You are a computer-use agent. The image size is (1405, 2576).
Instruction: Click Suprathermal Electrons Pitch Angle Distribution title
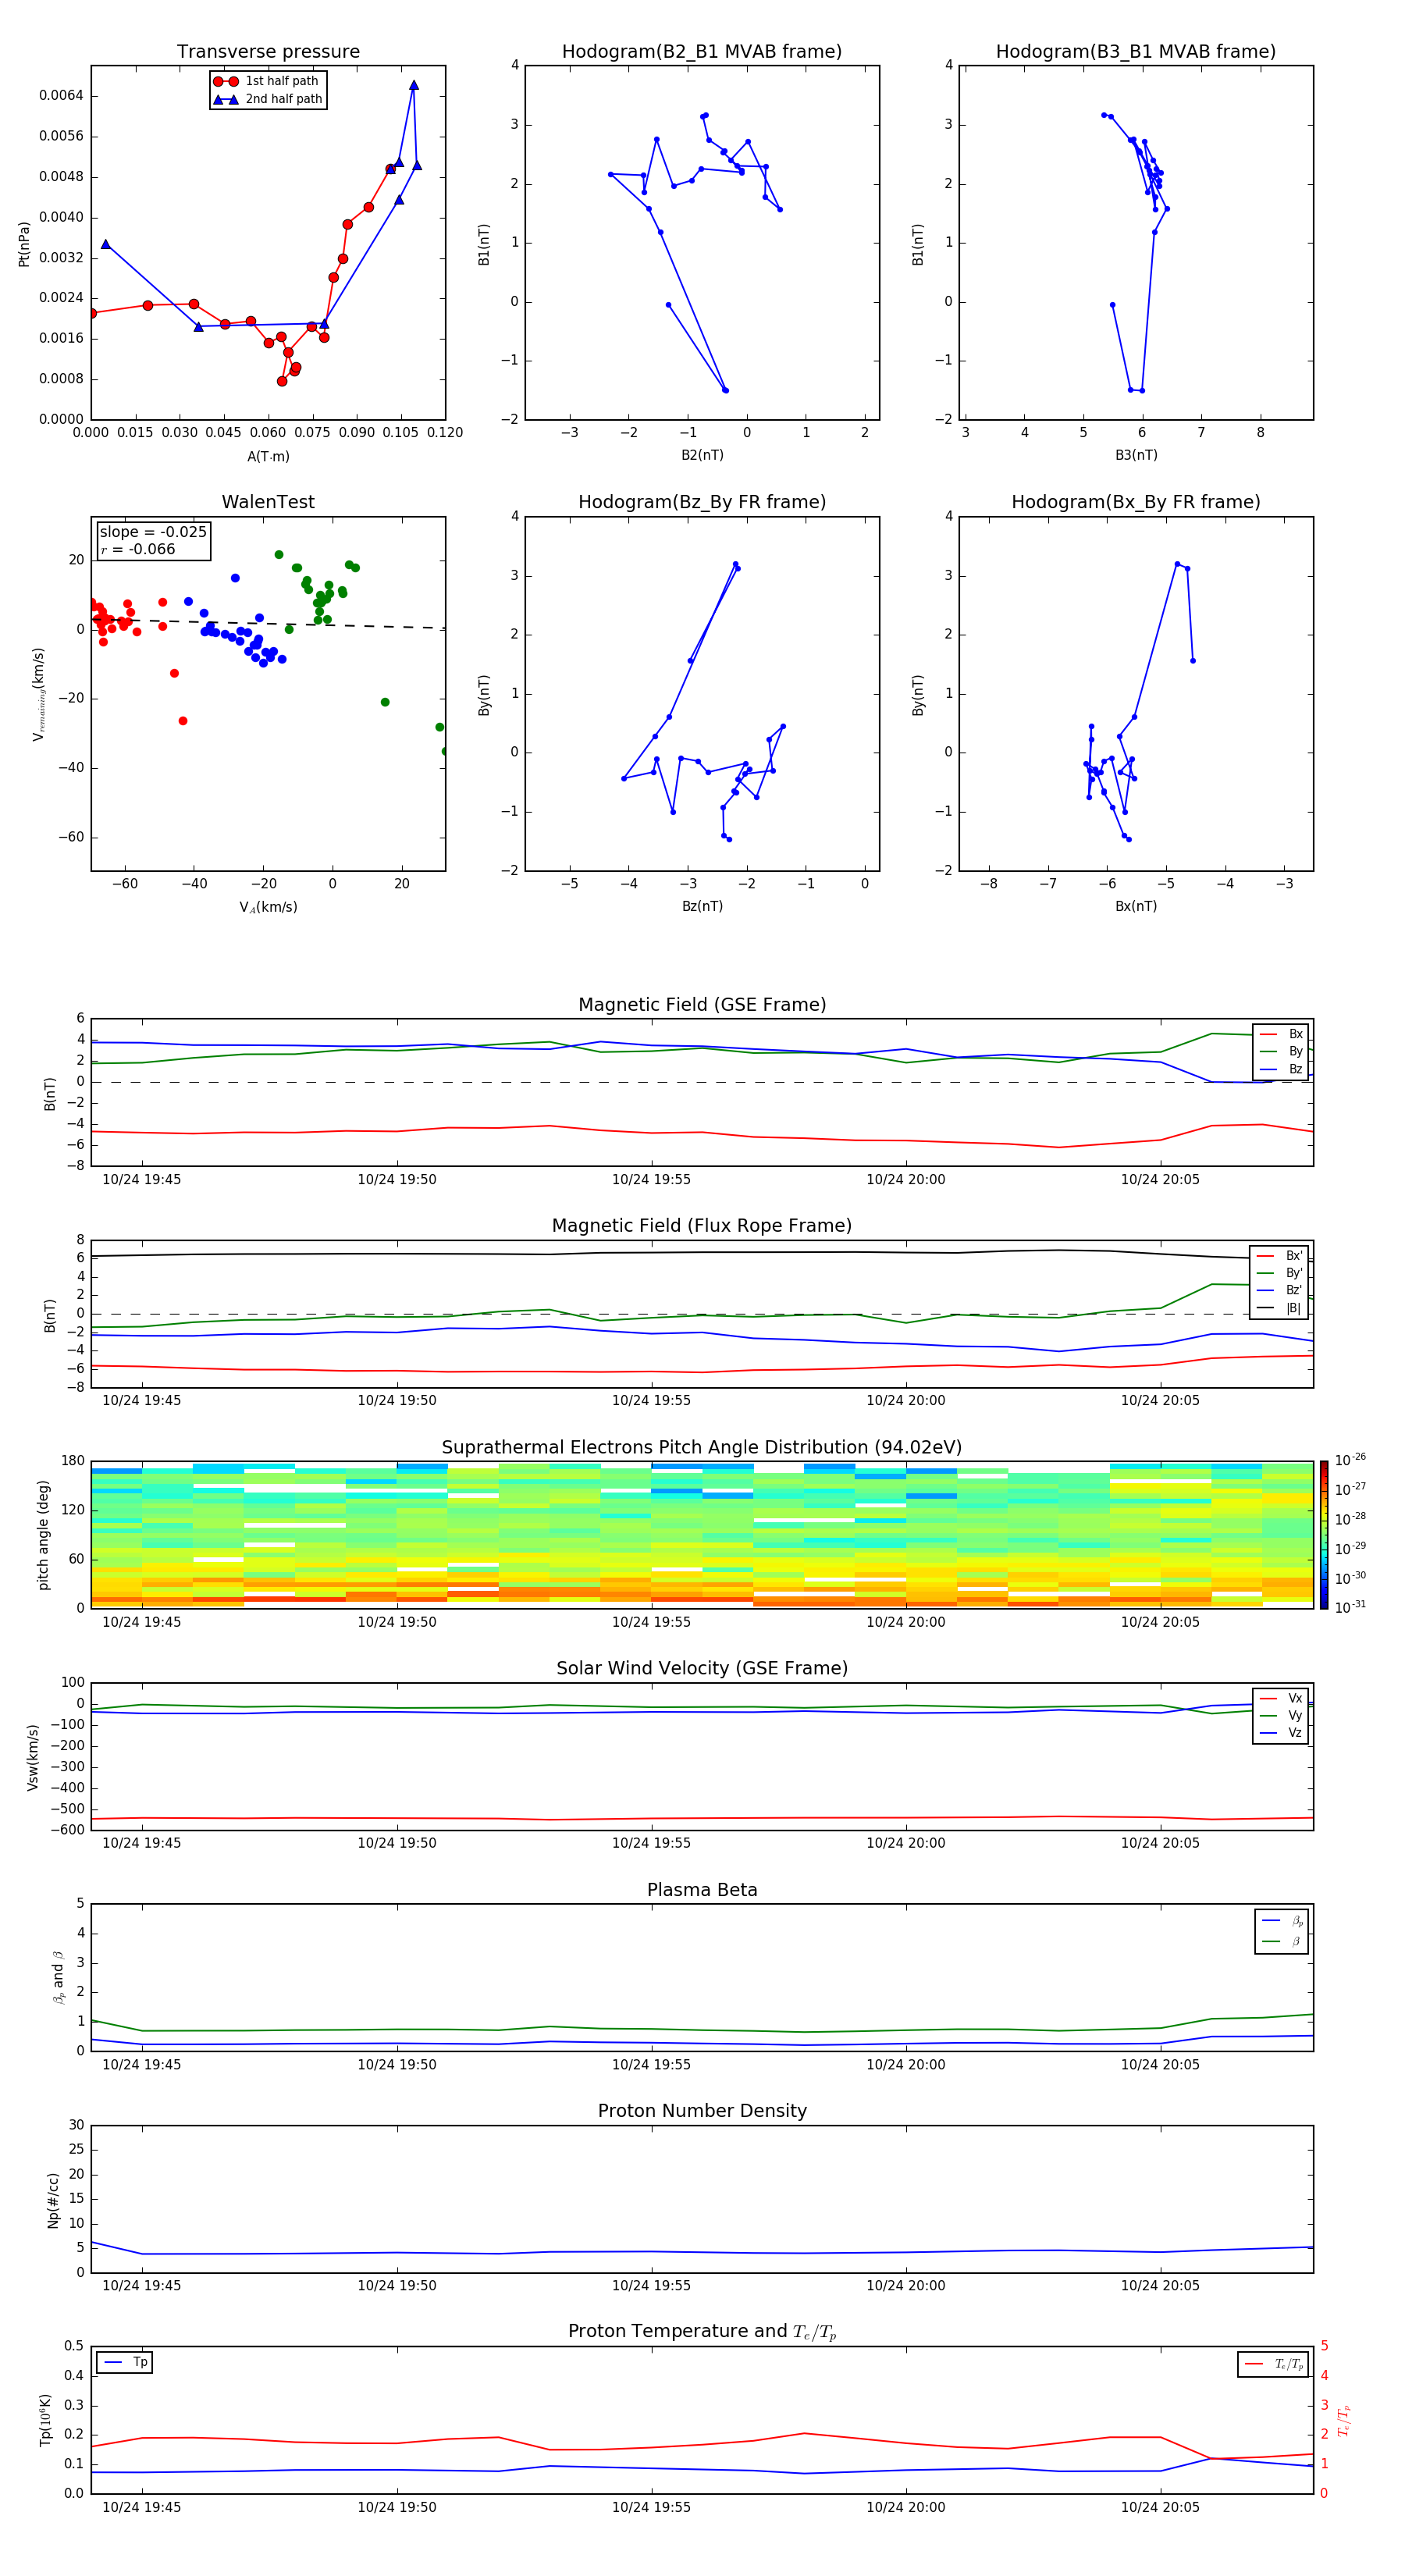click(702, 1448)
